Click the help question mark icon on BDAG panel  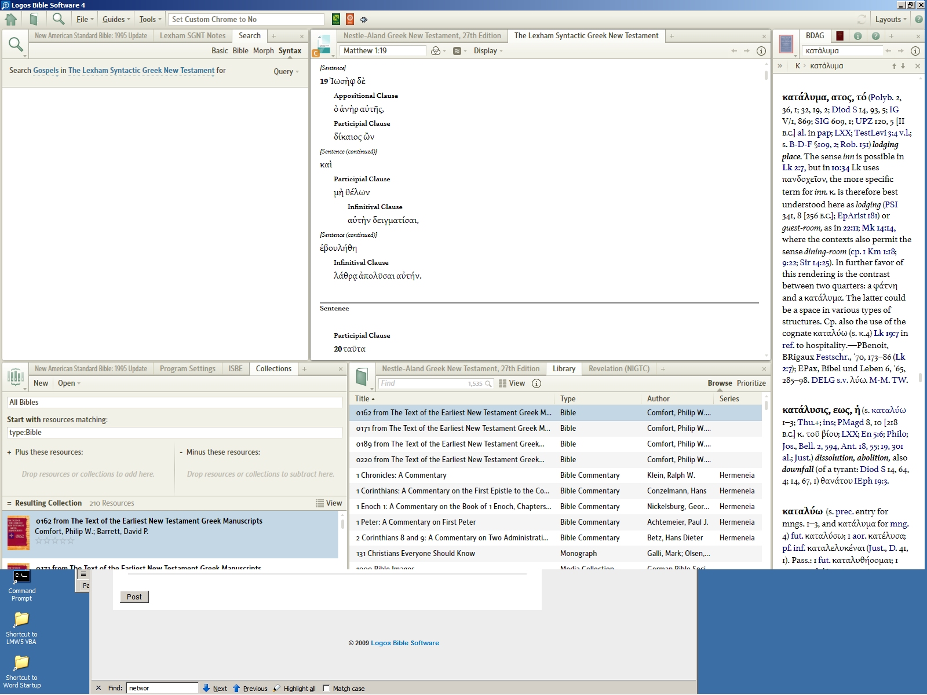(874, 35)
